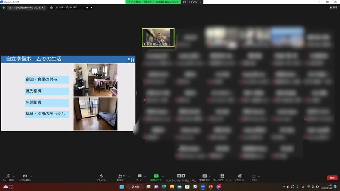Expand audio options arrow beside mute
The image size is (340, 191).
[x=14, y=176]
